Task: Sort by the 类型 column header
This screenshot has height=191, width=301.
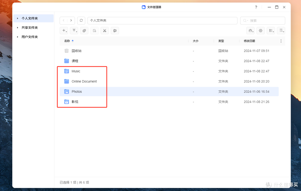Action: point(221,41)
